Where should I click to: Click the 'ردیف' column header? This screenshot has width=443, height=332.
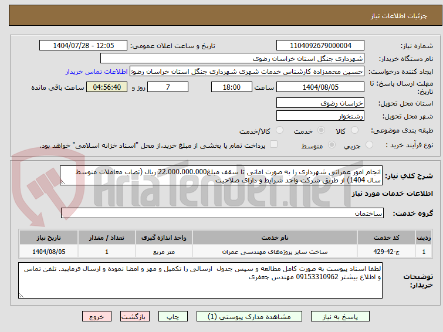424,238
